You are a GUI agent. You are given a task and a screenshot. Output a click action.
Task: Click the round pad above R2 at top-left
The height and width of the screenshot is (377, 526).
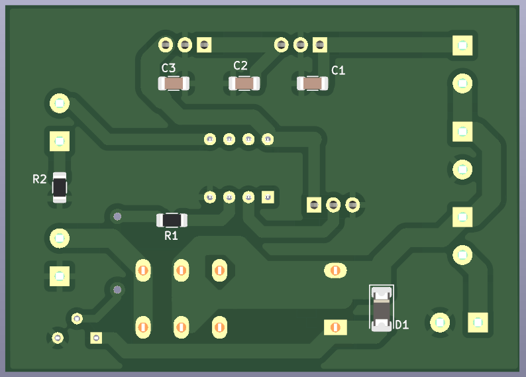(x=60, y=103)
